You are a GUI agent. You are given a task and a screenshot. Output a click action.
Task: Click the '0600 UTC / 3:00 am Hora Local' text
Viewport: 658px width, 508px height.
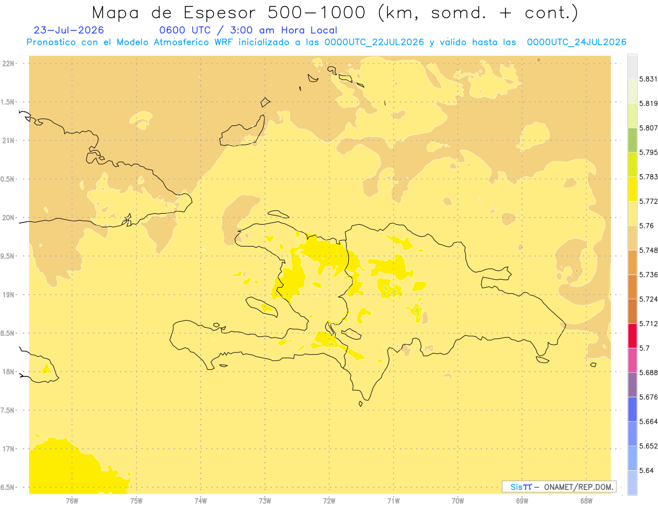tap(248, 30)
